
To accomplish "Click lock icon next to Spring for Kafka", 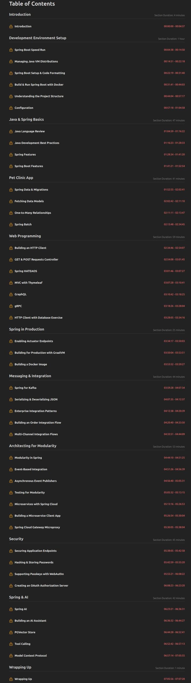I will coord(11,388).
